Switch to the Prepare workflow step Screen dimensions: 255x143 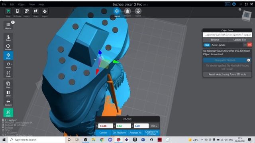[127, 11]
